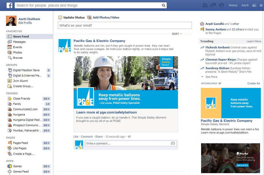Open privacy shortcuts lock icon

(254, 5)
